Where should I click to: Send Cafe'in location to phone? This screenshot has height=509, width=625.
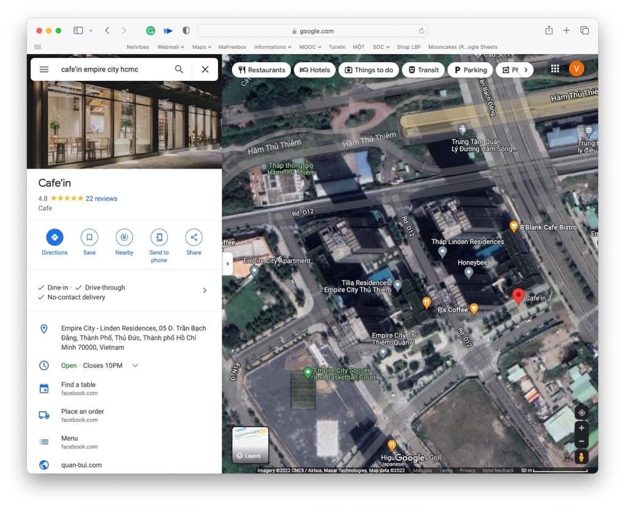tap(159, 246)
